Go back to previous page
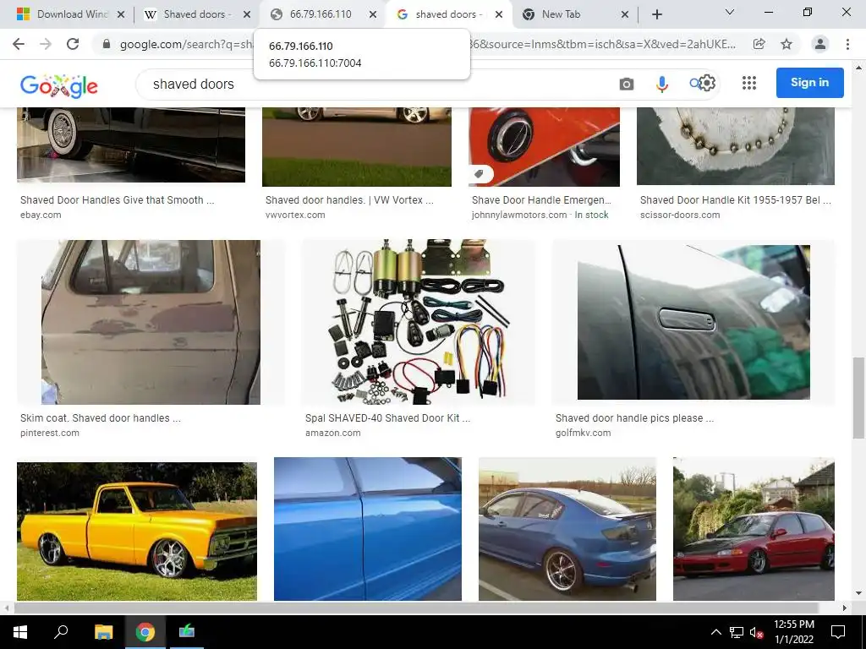Screen dimensions: 866x649 pyautogui.click(x=19, y=44)
